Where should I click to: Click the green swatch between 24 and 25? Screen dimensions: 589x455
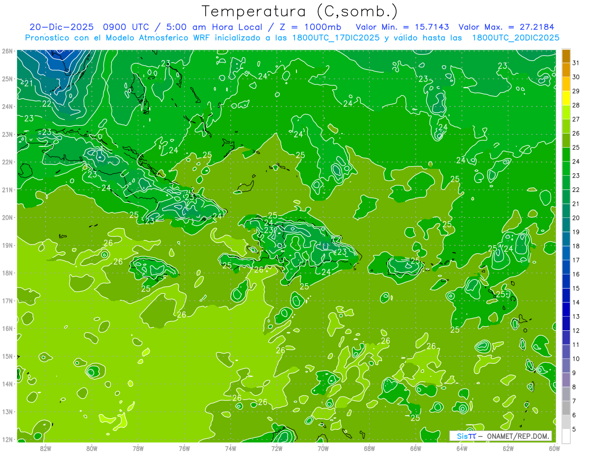tap(566, 155)
